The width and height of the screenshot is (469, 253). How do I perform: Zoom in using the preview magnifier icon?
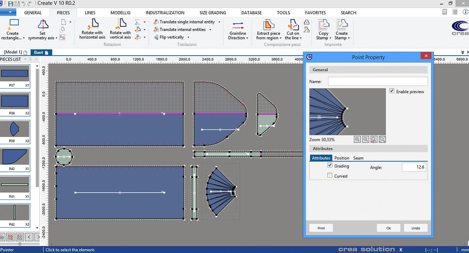pos(358,139)
